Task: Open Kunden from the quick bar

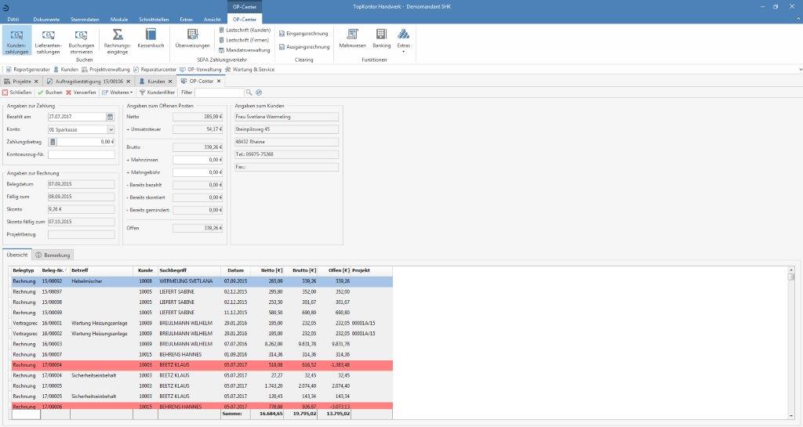Action: point(66,70)
